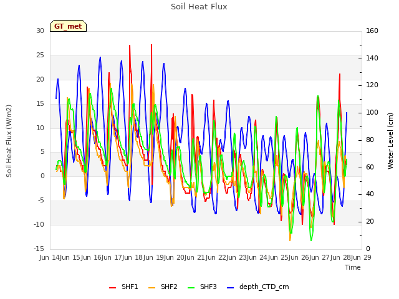This screenshot has width=399, height=299.
Task: Toggle the SHF1 series in legend
Action: point(123,287)
